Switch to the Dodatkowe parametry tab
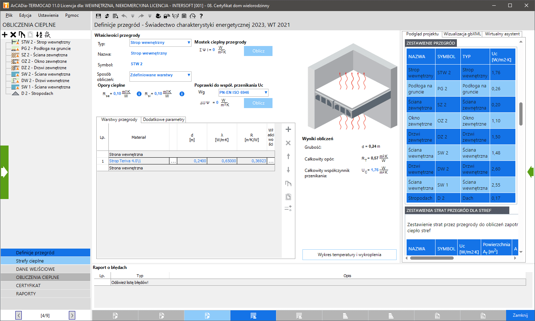 pos(164,120)
